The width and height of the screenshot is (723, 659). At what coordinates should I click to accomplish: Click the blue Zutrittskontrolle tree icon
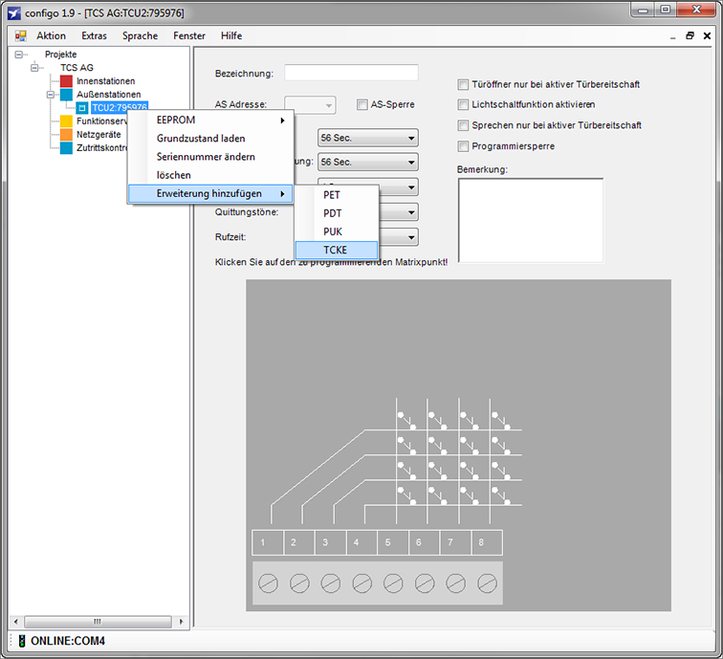coord(66,148)
